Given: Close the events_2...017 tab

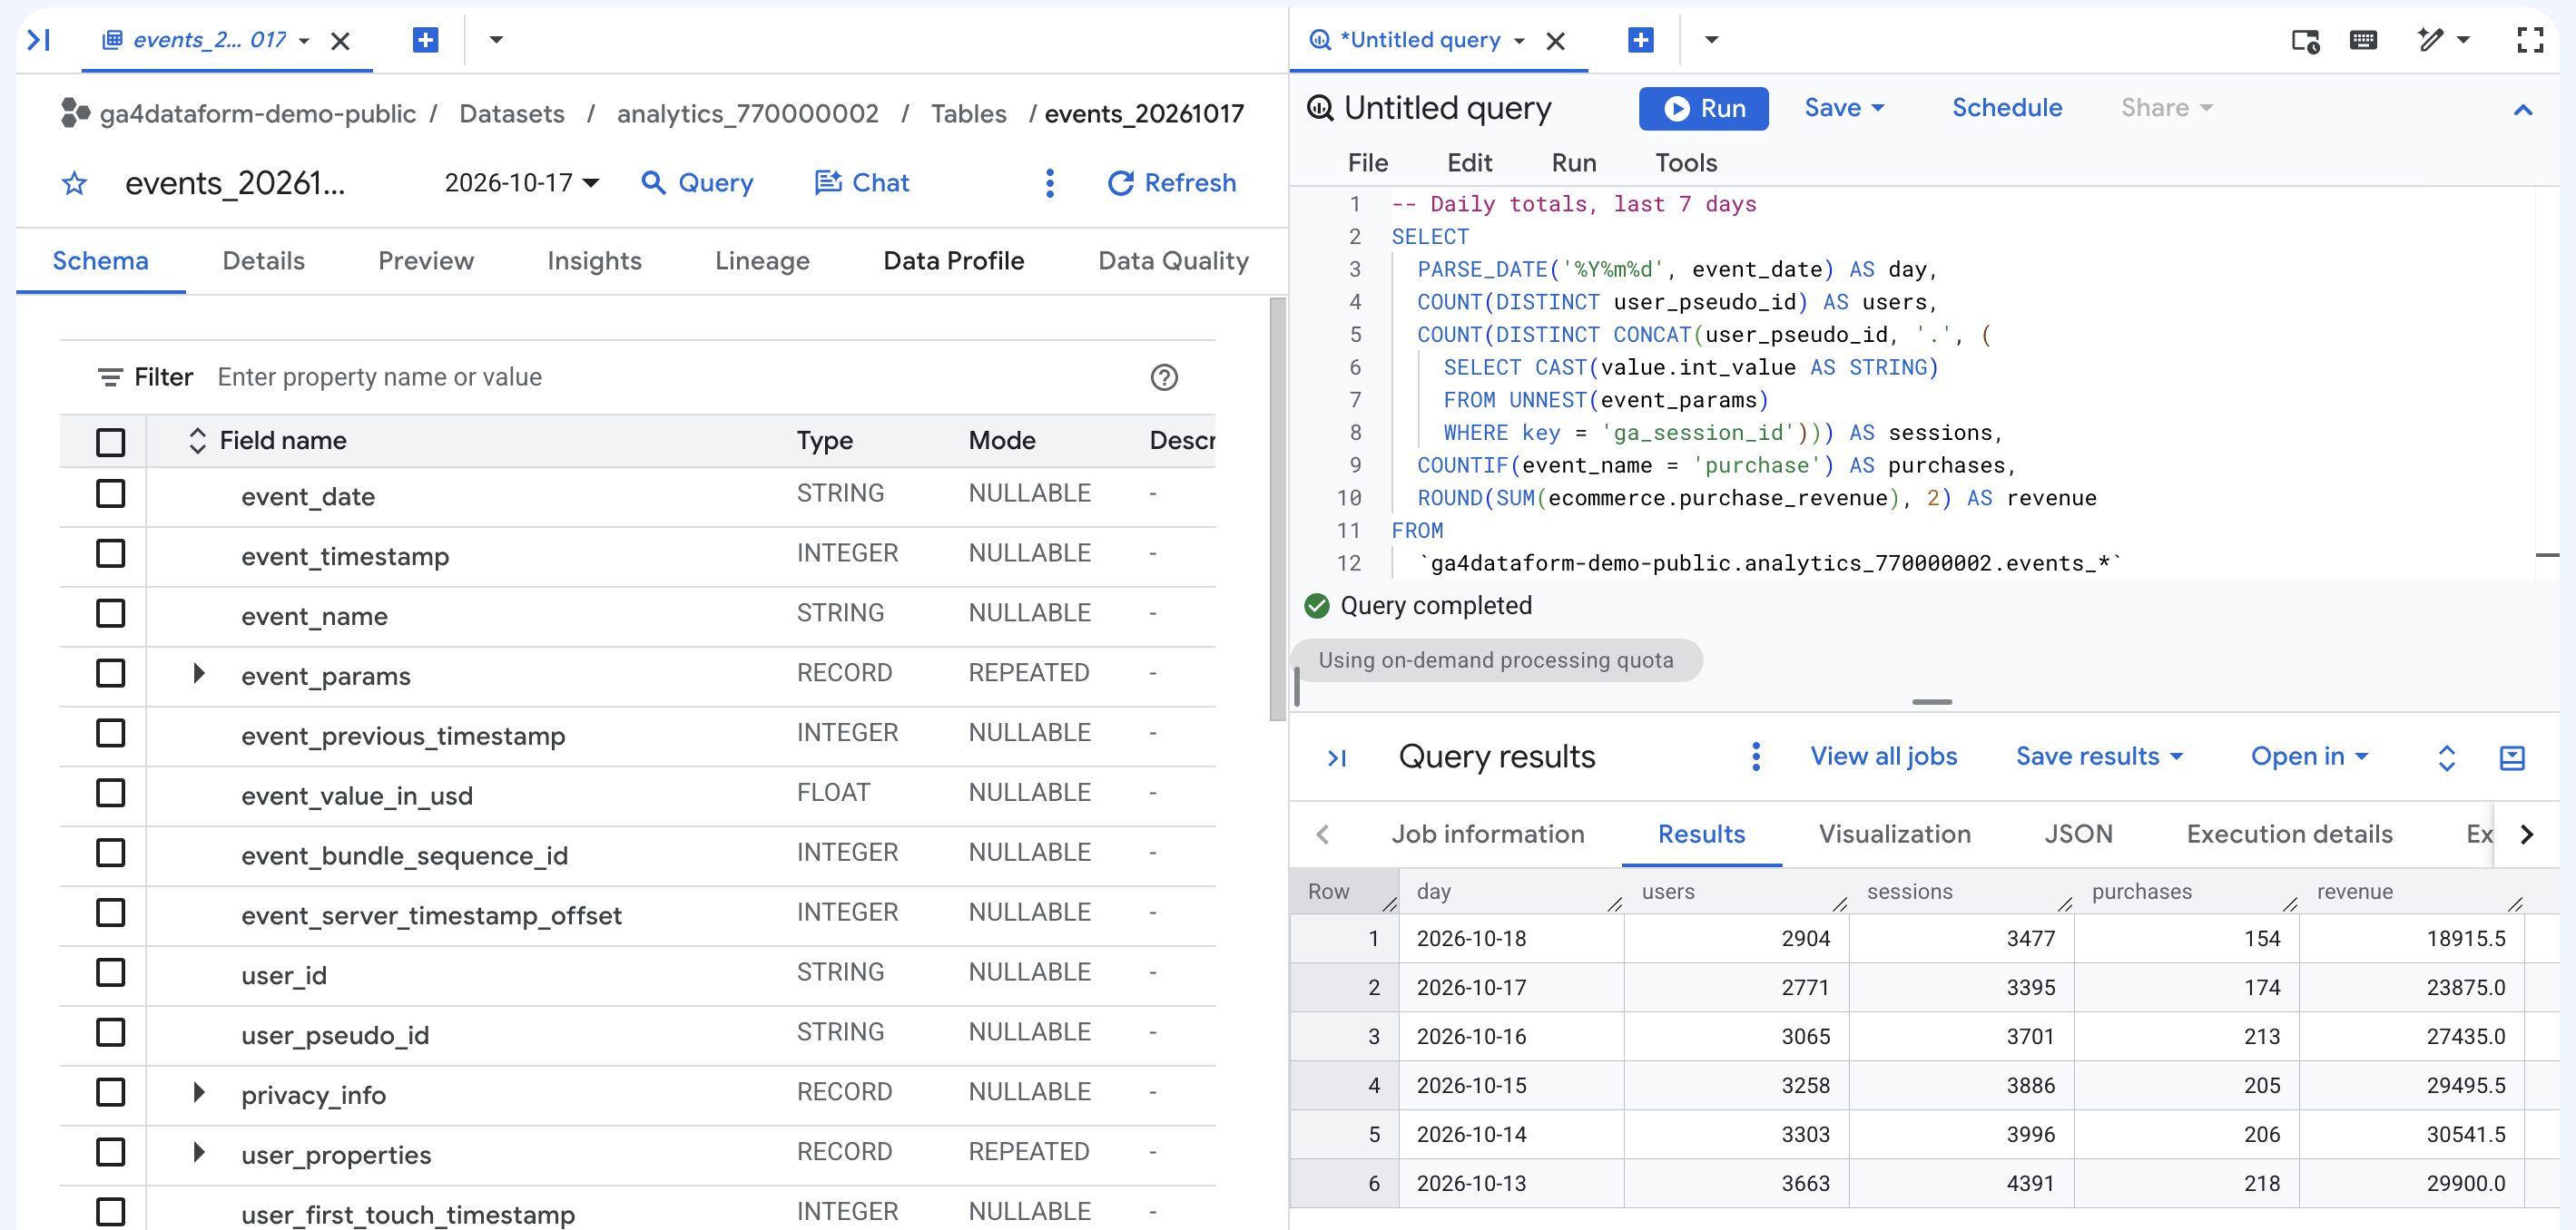Looking at the screenshot, I should (340, 41).
